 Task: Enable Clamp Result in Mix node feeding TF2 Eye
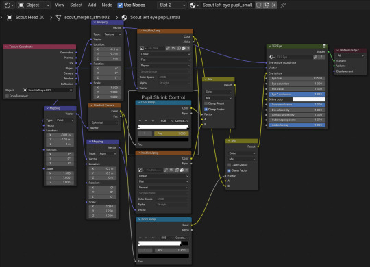[x=229, y=164]
